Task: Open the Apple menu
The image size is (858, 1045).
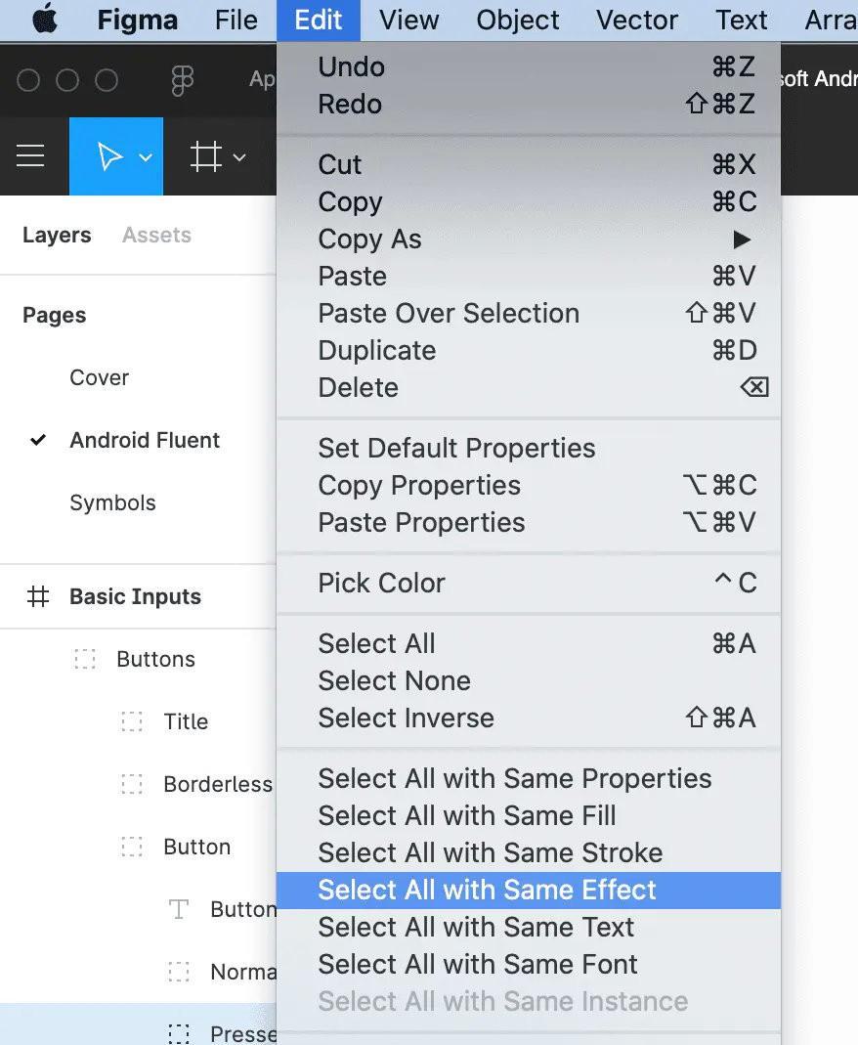Action: click(45, 19)
